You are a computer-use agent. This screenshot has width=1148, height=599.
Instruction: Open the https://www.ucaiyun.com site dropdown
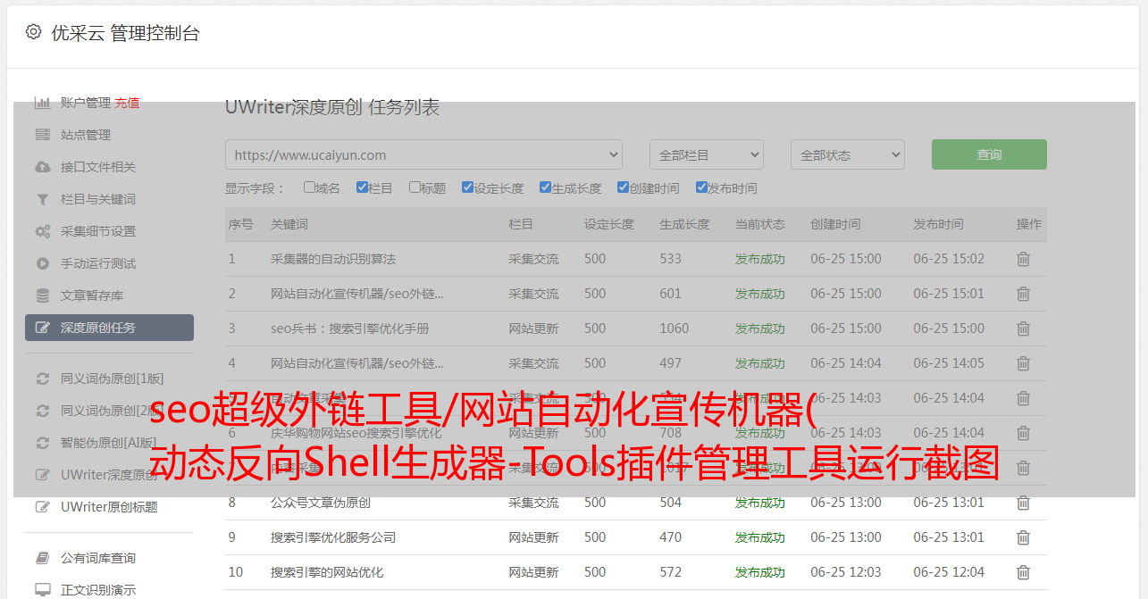[x=423, y=154]
